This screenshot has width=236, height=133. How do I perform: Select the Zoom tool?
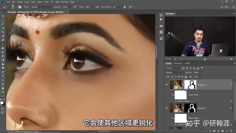[x=3, y=92]
